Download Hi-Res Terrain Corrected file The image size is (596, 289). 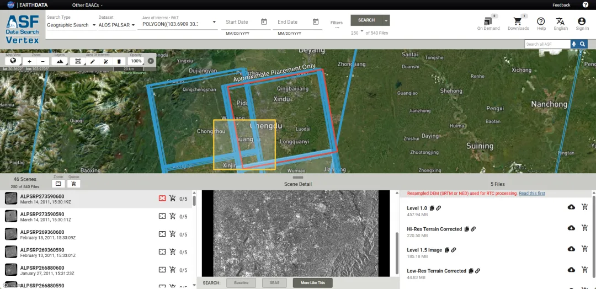(x=571, y=228)
